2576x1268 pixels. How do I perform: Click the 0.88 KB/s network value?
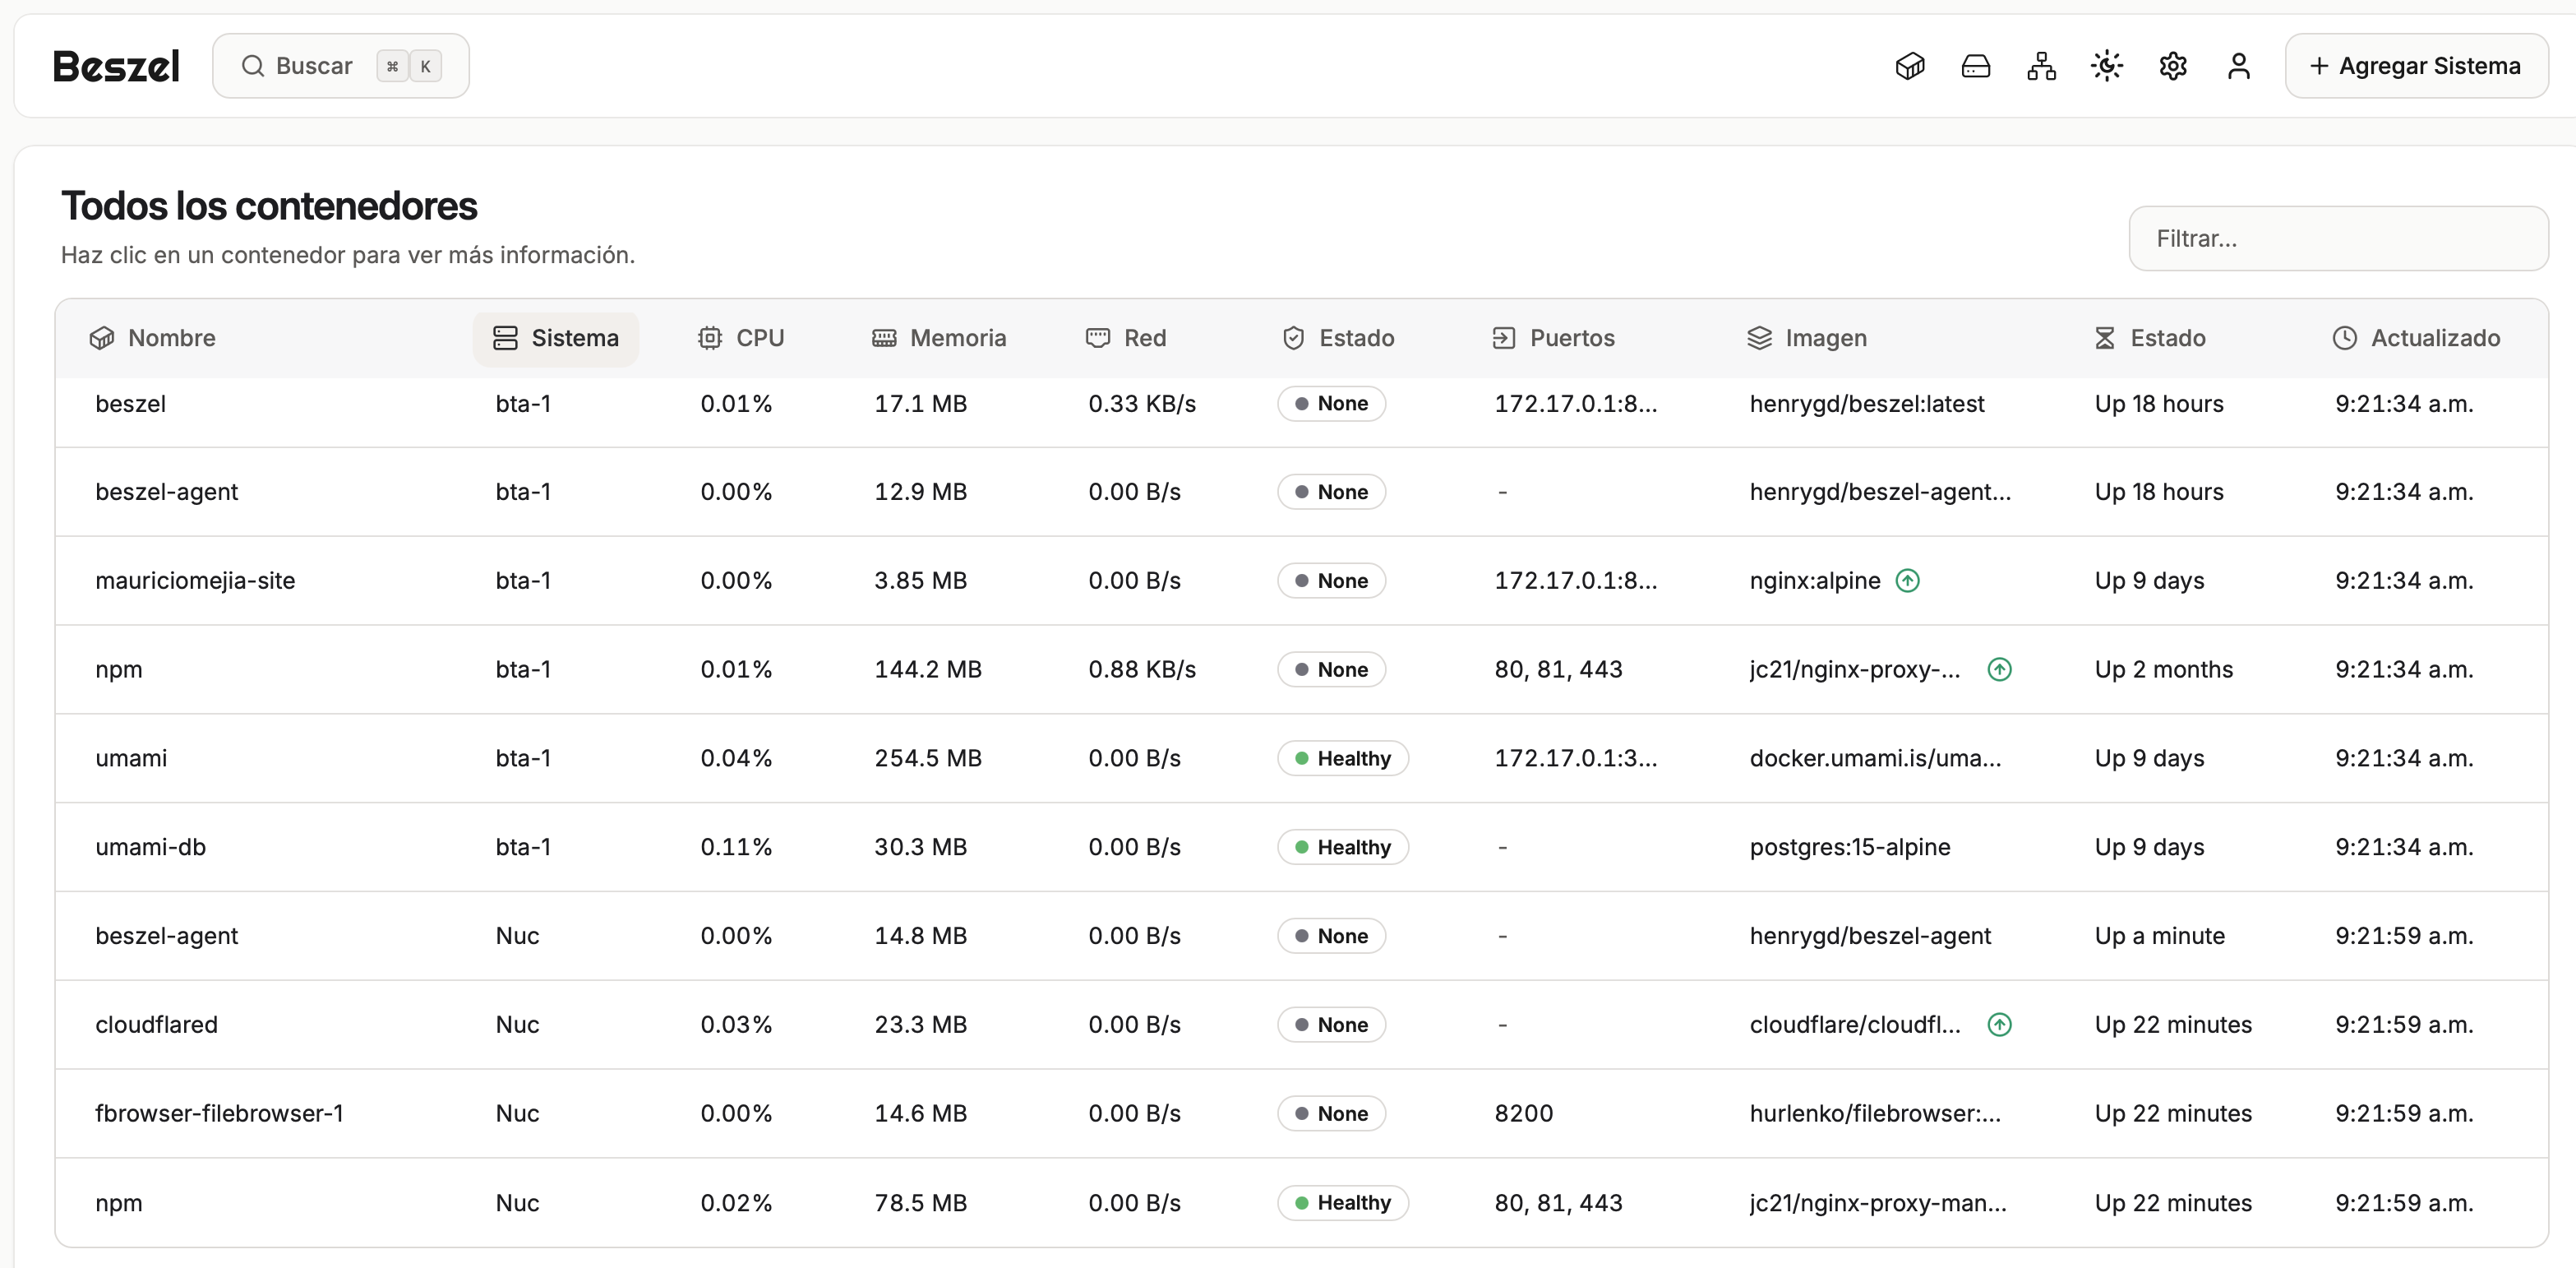pyautogui.click(x=1142, y=669)
